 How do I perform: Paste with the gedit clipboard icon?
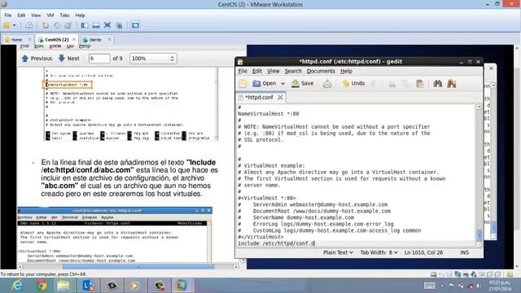pyautogui.click(x=420, y=84)
